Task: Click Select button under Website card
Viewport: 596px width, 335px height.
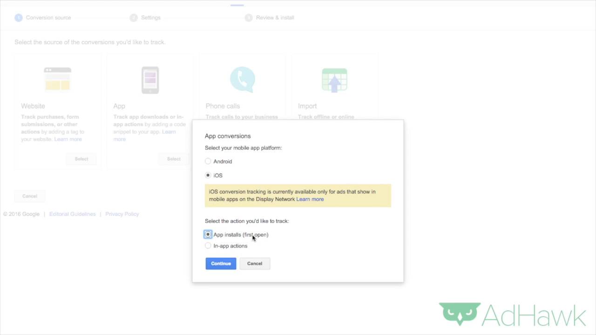Action: 81,159
